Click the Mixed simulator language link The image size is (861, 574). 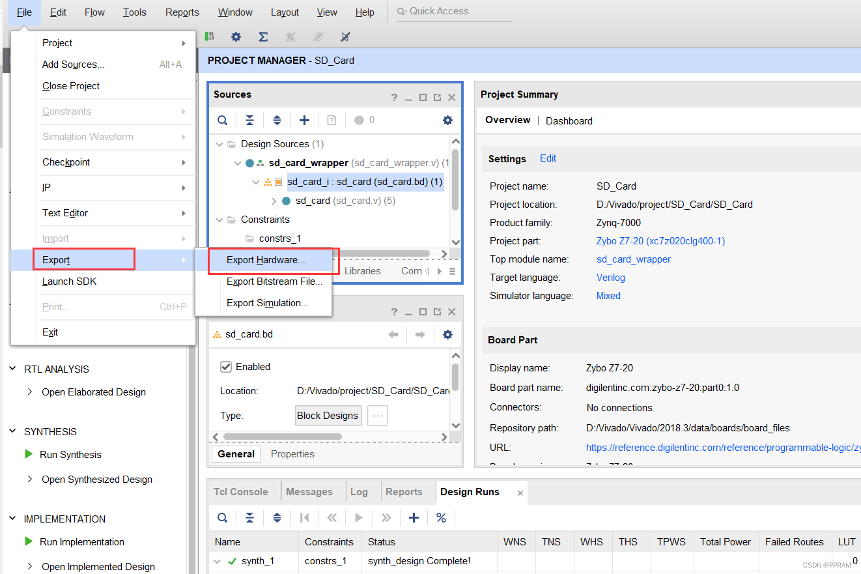[608, 296]
